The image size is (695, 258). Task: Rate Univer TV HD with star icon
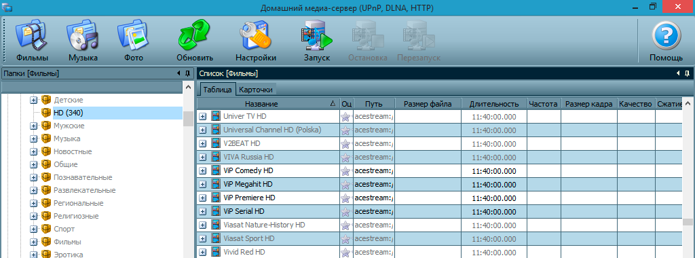345,117
